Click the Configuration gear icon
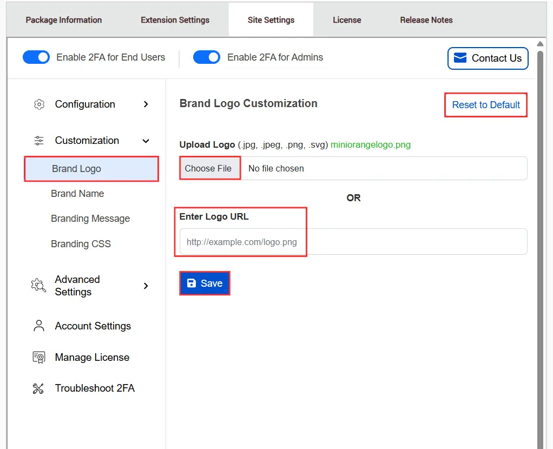Viewport: 553px width, 449px height. click(x=39, y=104)
